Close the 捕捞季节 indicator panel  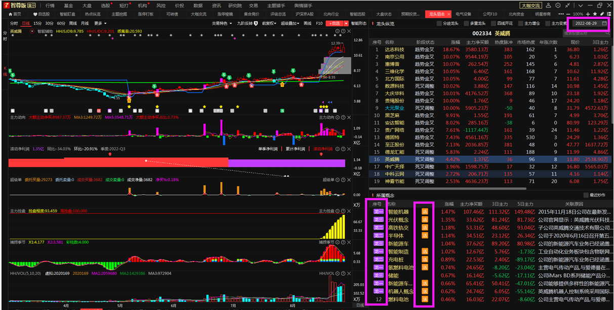pyautogui.click(x=350, y=242)
